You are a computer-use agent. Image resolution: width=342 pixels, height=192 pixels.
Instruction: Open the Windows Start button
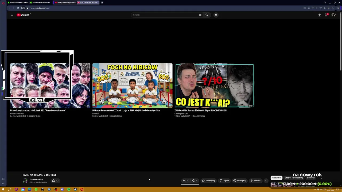(x=3, y=189)
